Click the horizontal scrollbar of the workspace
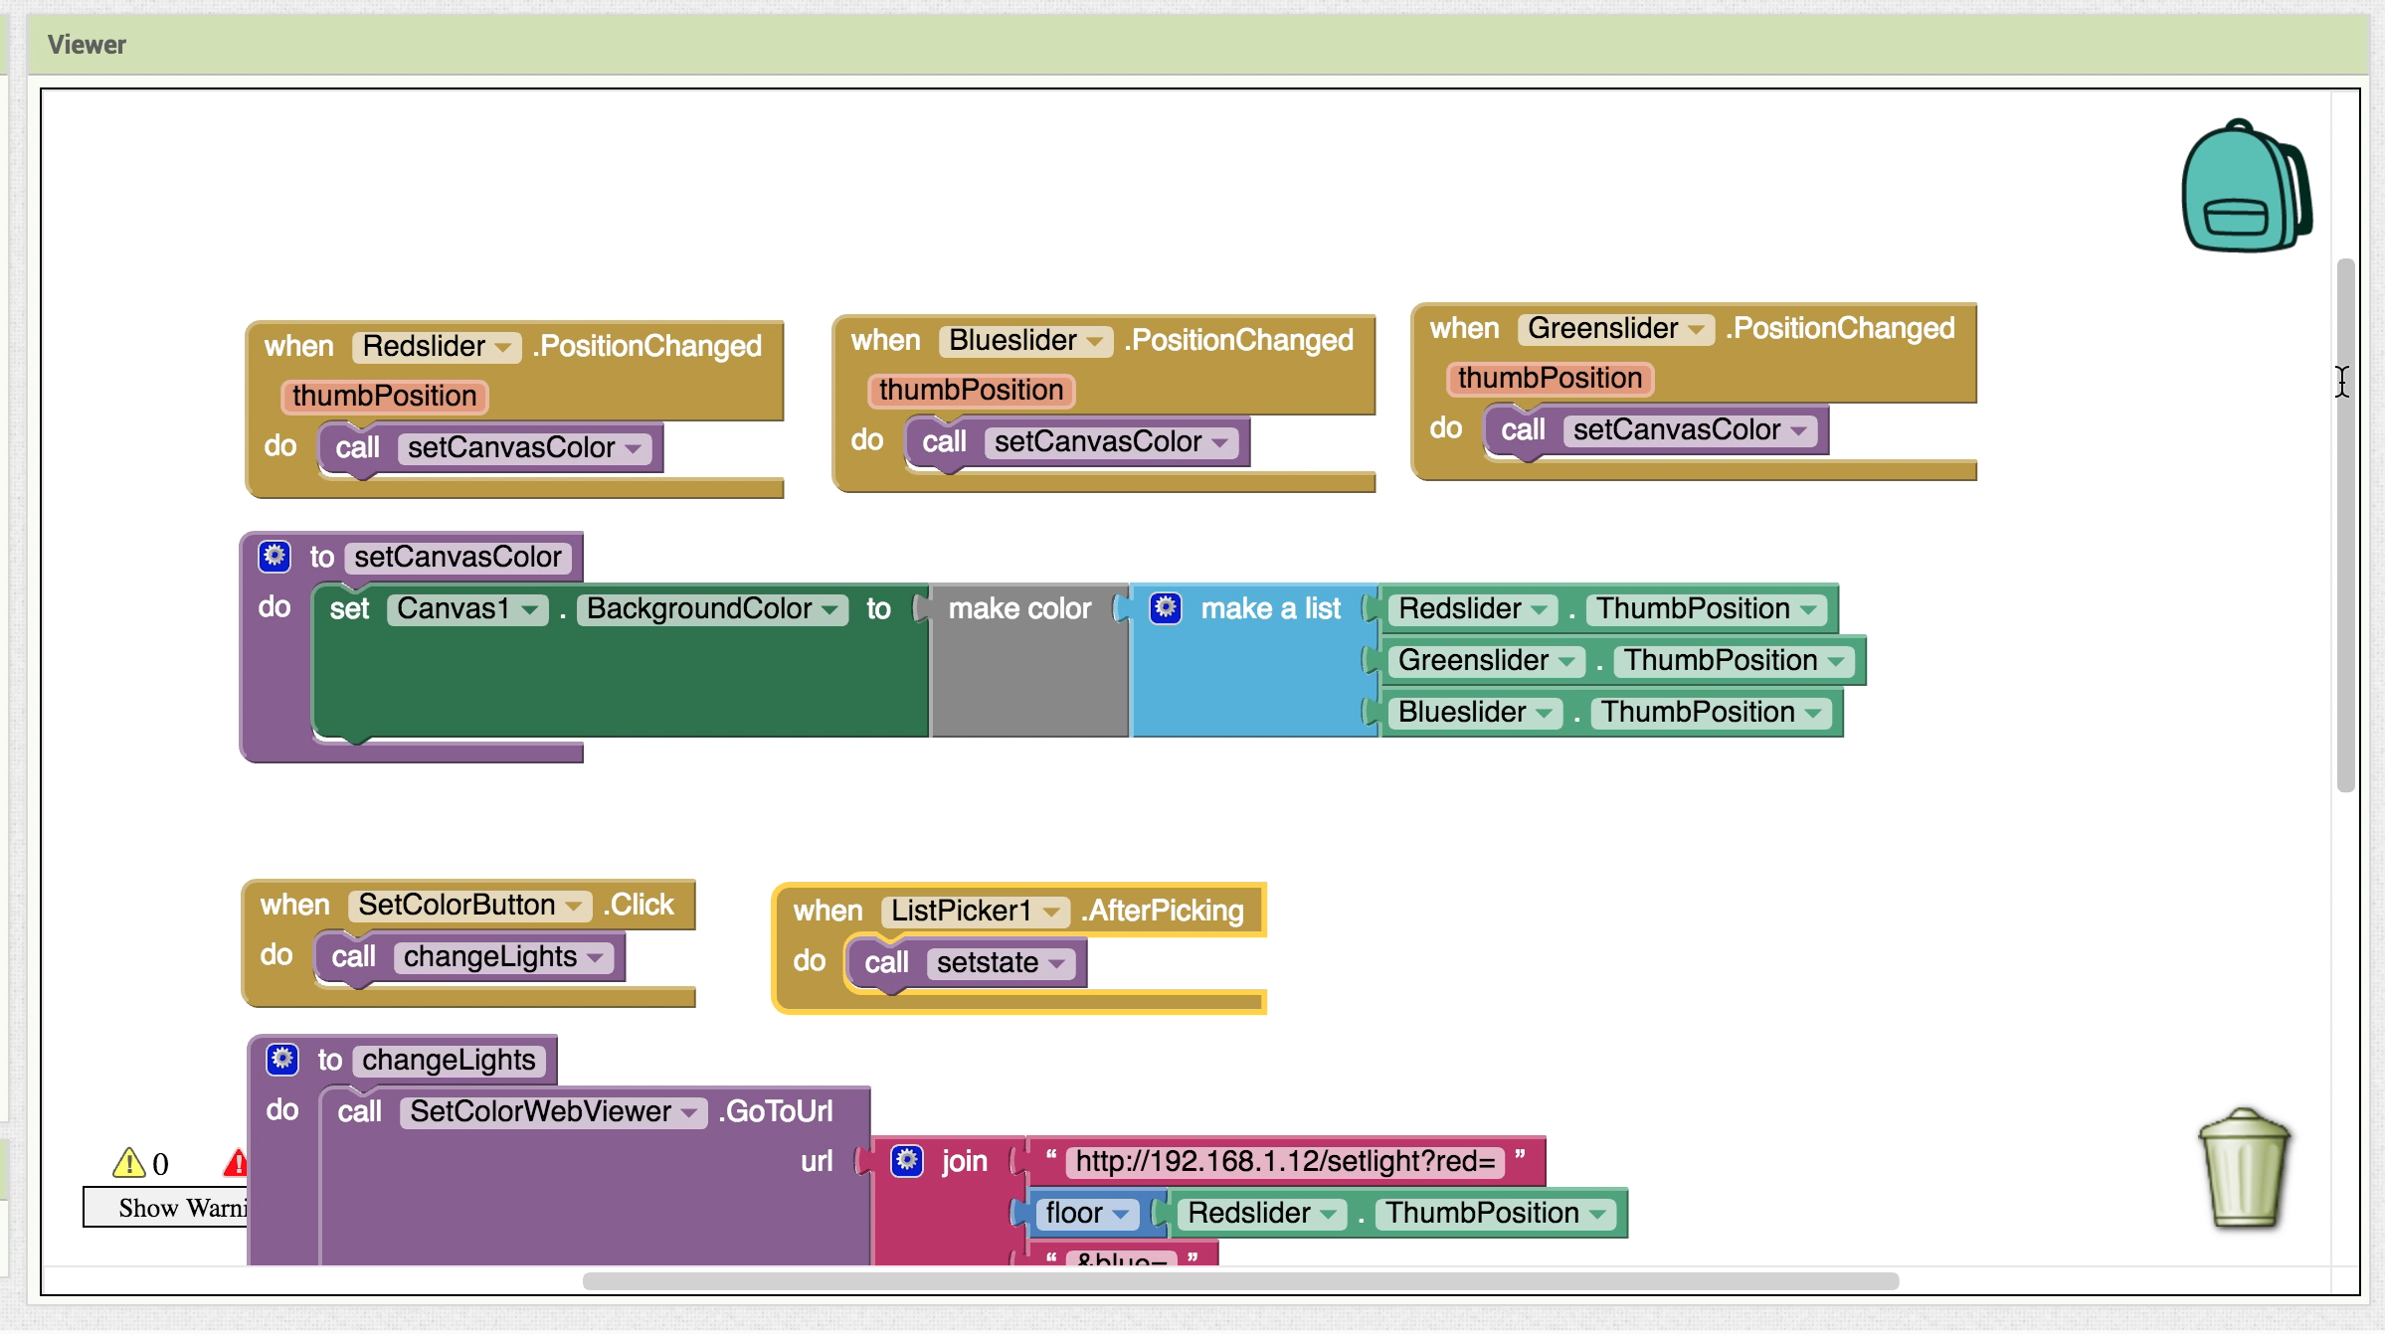 [1239, 1281]
